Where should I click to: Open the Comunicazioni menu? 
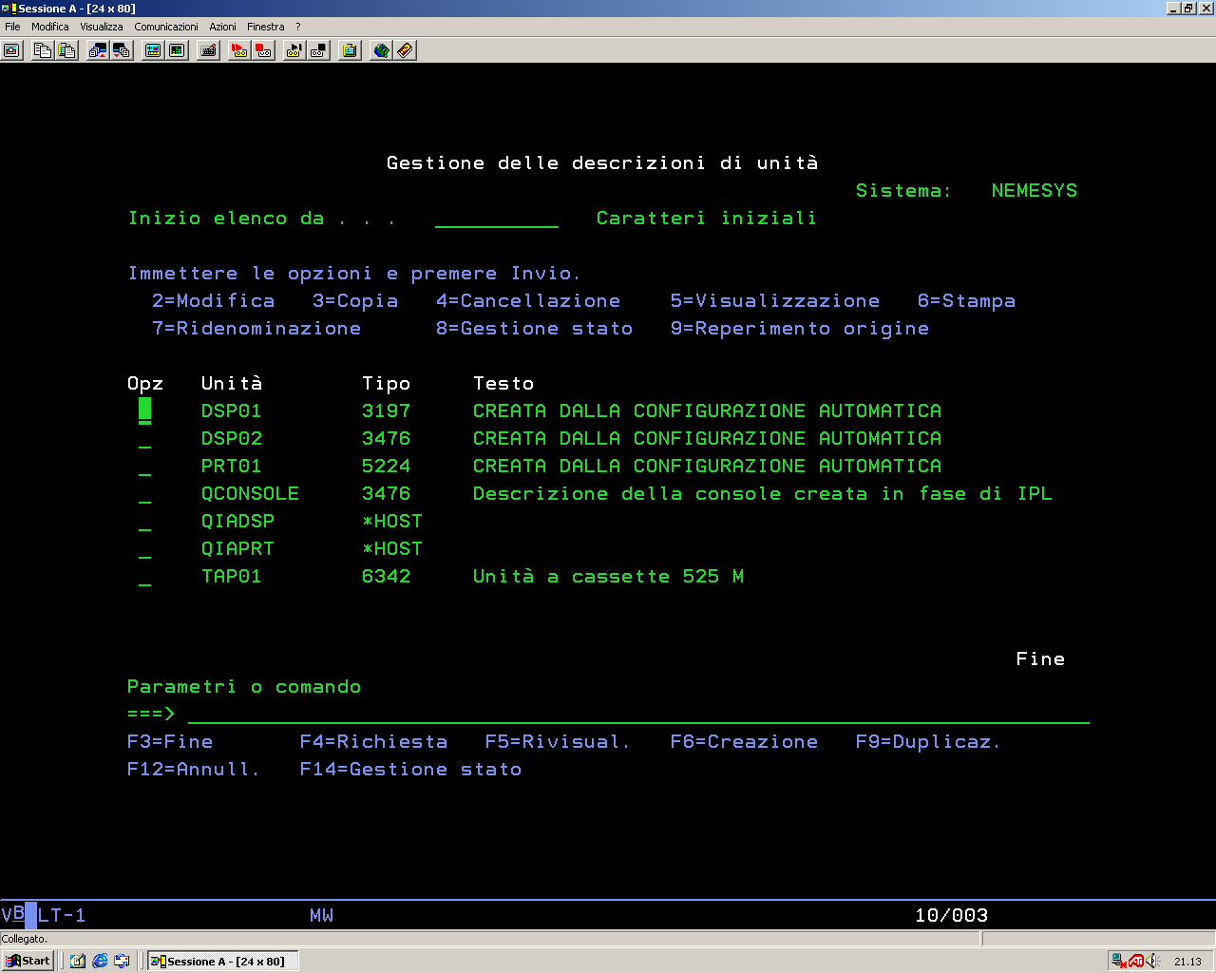tap(166, 27)
